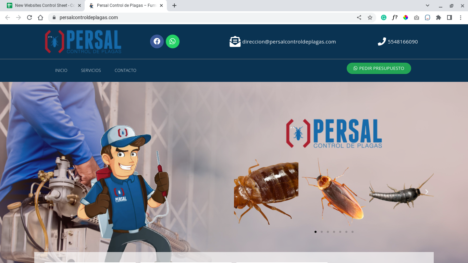Open the Facebook page icon
Image resolution: width=468 pixels, height=263 pixels.
point(157,41)
